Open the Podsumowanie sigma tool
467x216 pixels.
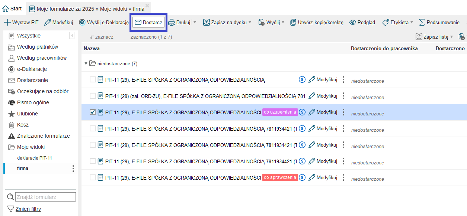(422, 22)
